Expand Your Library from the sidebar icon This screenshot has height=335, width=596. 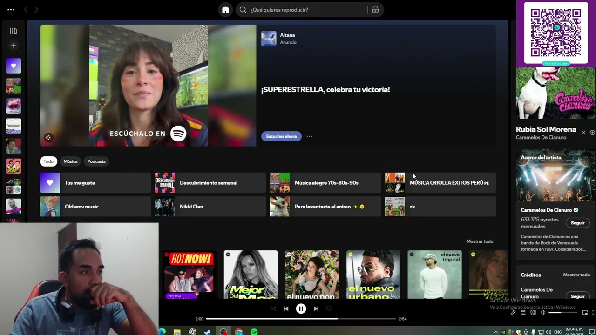coord(14,31)
